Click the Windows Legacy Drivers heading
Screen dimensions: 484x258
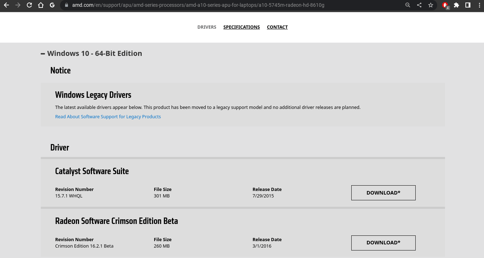93,95
